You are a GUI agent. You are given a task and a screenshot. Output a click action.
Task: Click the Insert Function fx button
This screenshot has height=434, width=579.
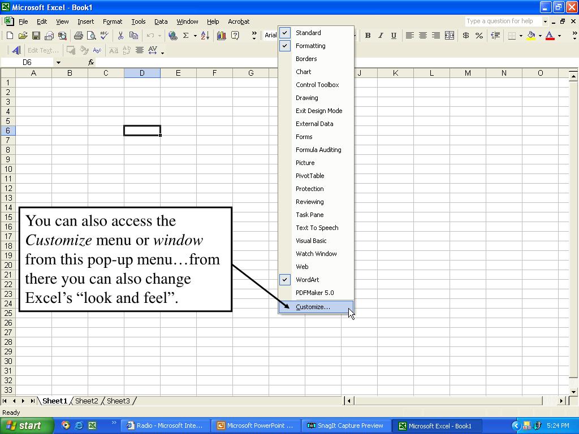coord(91,62)
